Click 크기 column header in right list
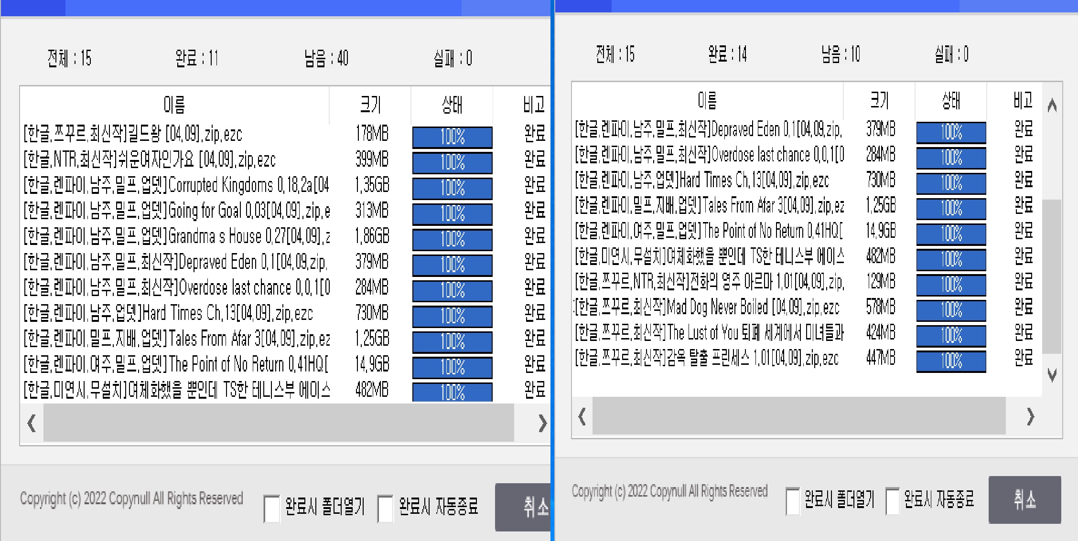This screenshot has height=541, width=1078. (879, 101)
